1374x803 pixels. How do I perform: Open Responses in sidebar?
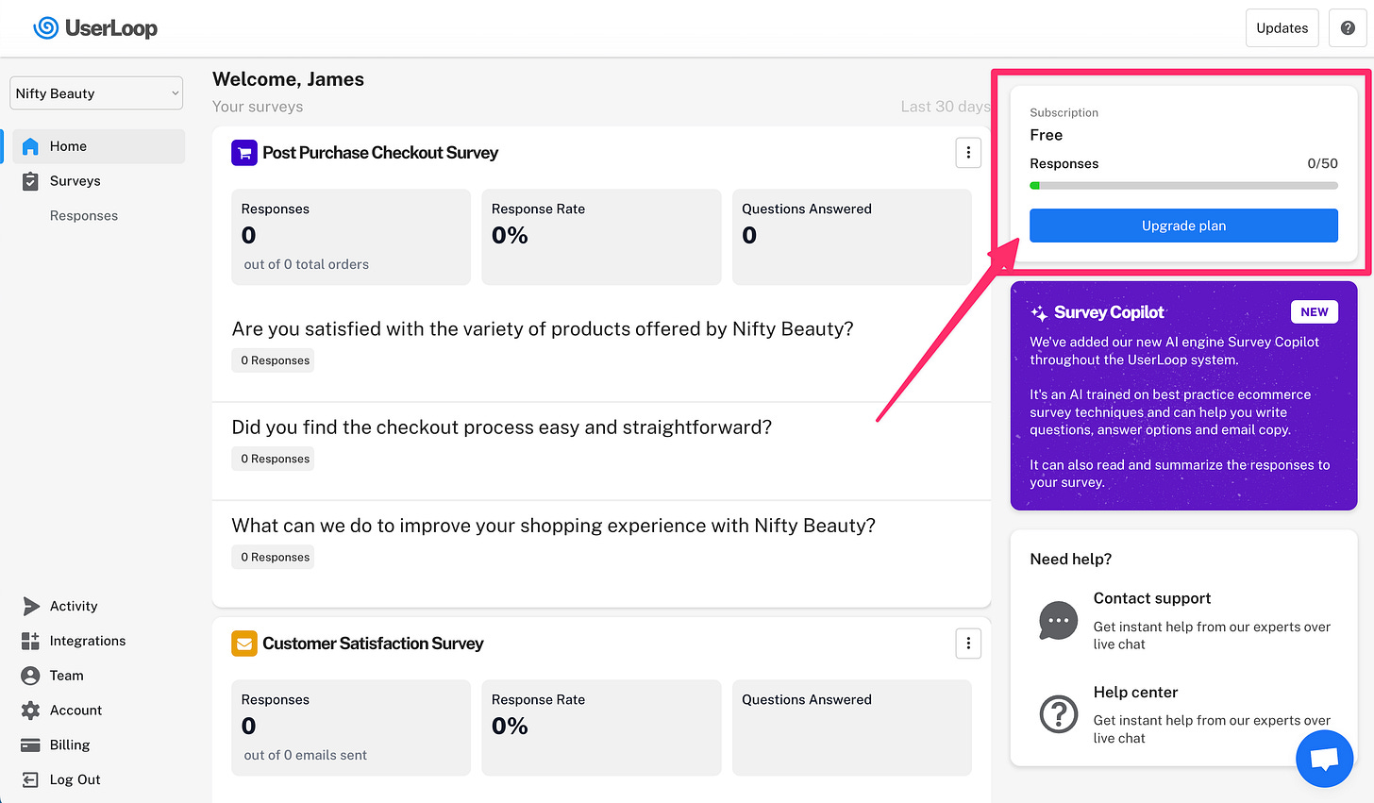click(x=84, y=216)
